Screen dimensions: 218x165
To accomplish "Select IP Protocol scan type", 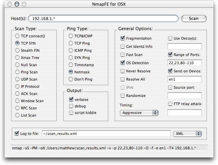I will tap(17, 86).
